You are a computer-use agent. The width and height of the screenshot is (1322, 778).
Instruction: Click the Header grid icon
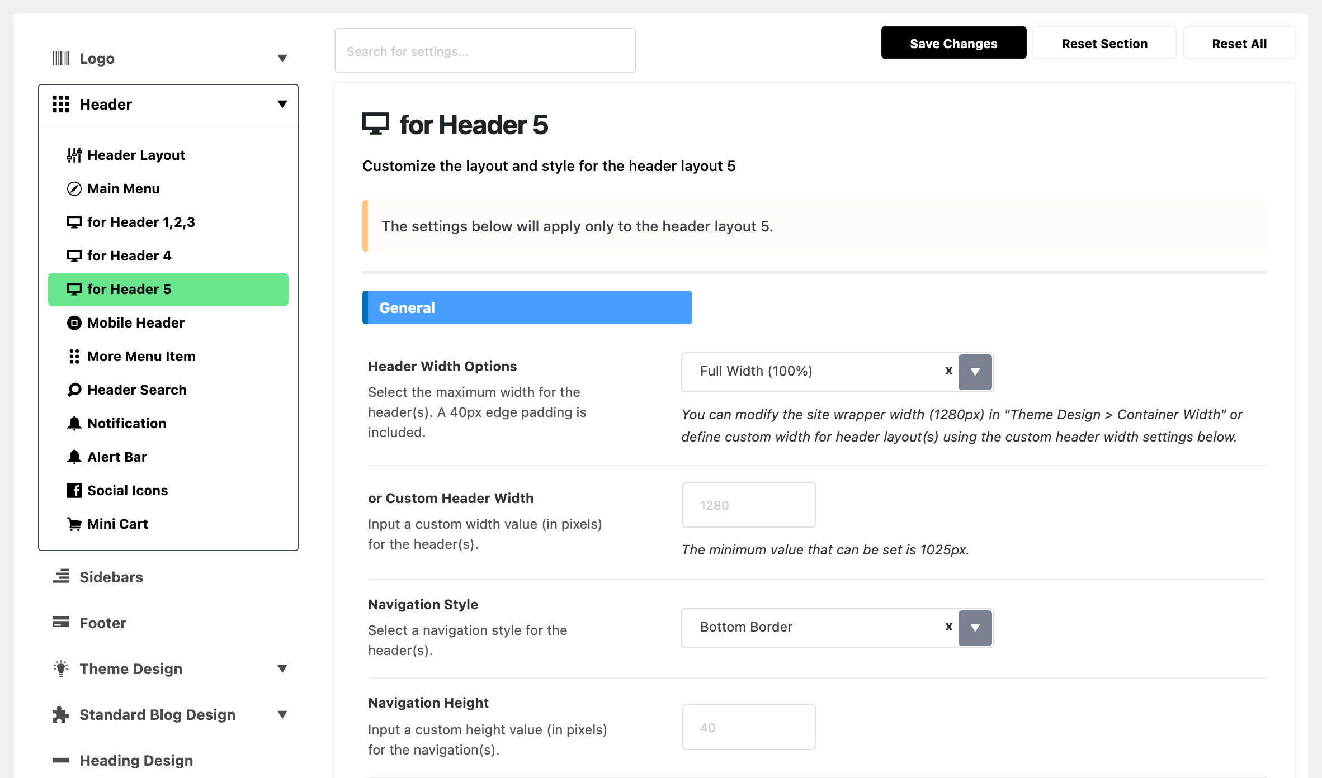click(61, 104)
